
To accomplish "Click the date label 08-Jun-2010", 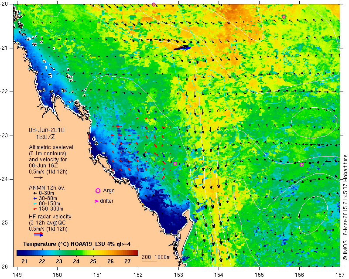I will [x=47, y=130].
